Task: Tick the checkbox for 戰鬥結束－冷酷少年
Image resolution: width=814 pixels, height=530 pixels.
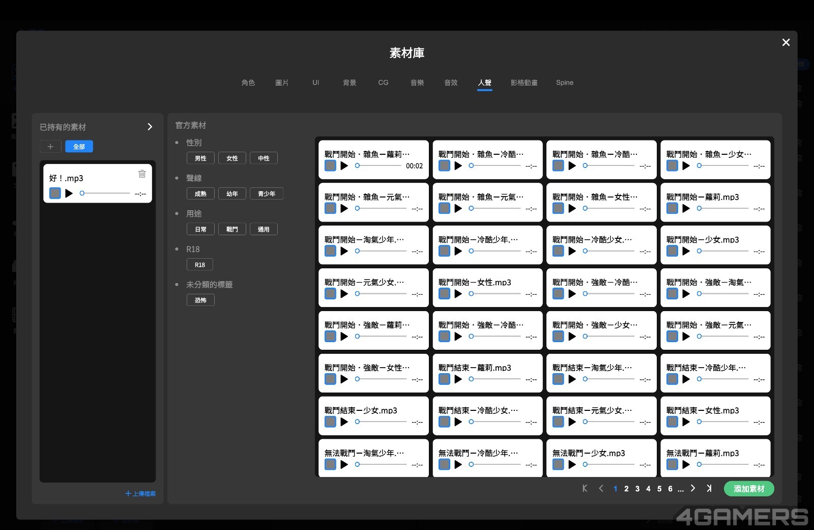Action: (672, 379)
